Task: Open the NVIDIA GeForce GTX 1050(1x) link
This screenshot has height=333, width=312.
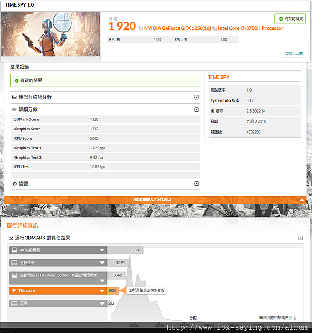Action: pos(177,28)
